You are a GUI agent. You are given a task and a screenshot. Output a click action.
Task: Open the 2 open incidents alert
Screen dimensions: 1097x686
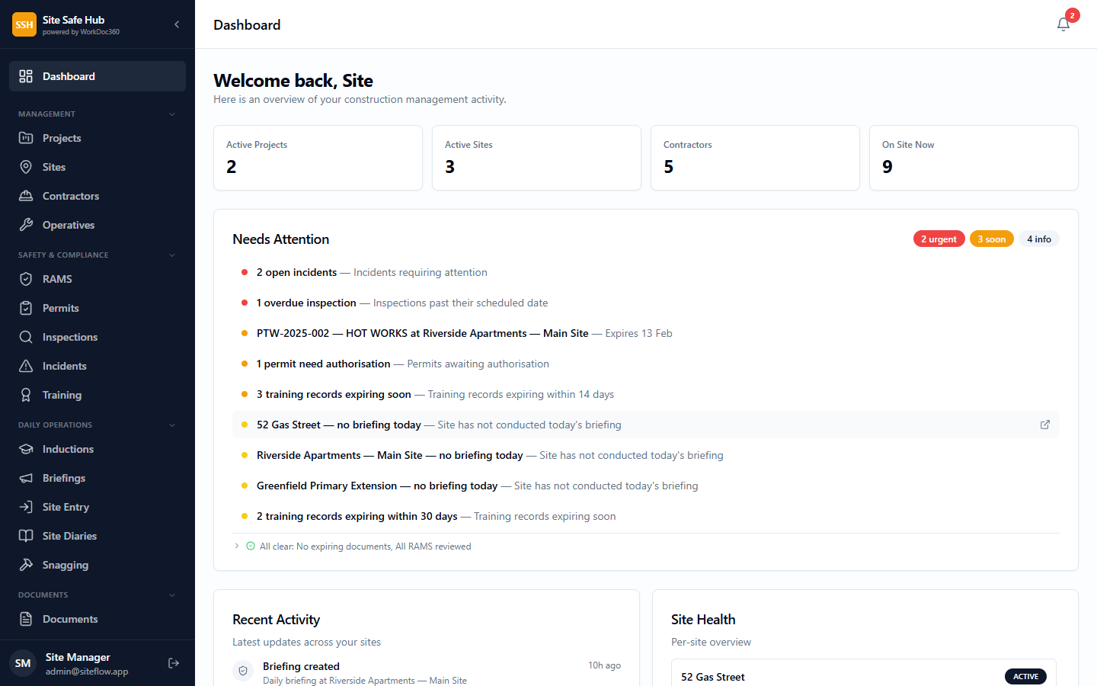tap(646, 272)
